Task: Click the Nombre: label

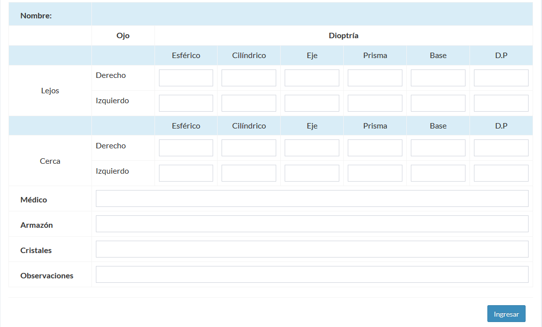Action: tap(36, 15)
